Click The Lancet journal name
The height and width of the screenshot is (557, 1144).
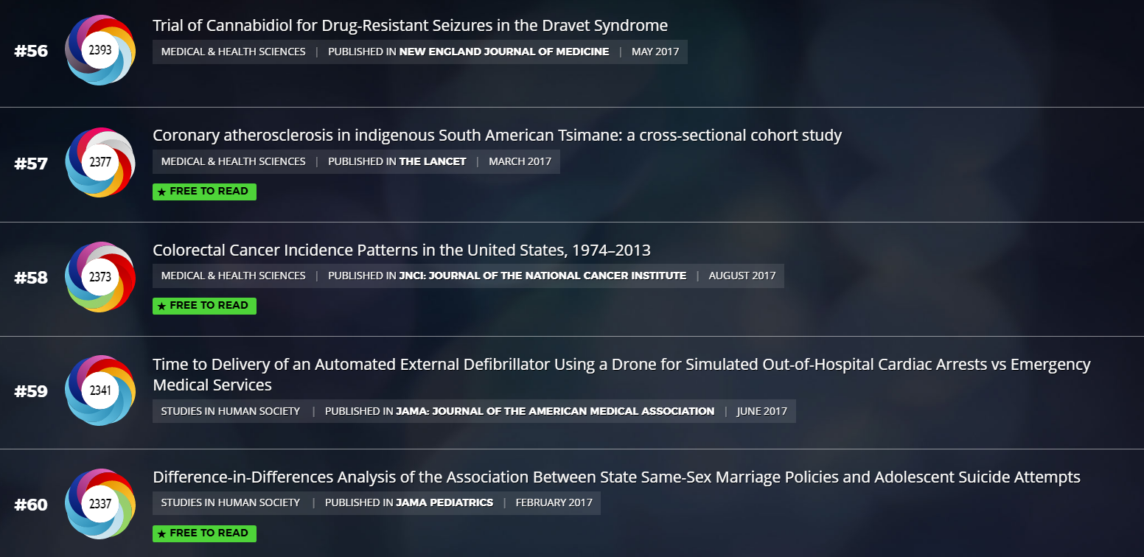433,161
